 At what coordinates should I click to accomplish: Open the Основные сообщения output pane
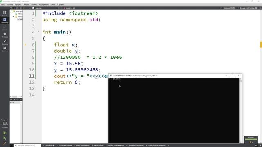pyautogui.click(x=135, y=145)
